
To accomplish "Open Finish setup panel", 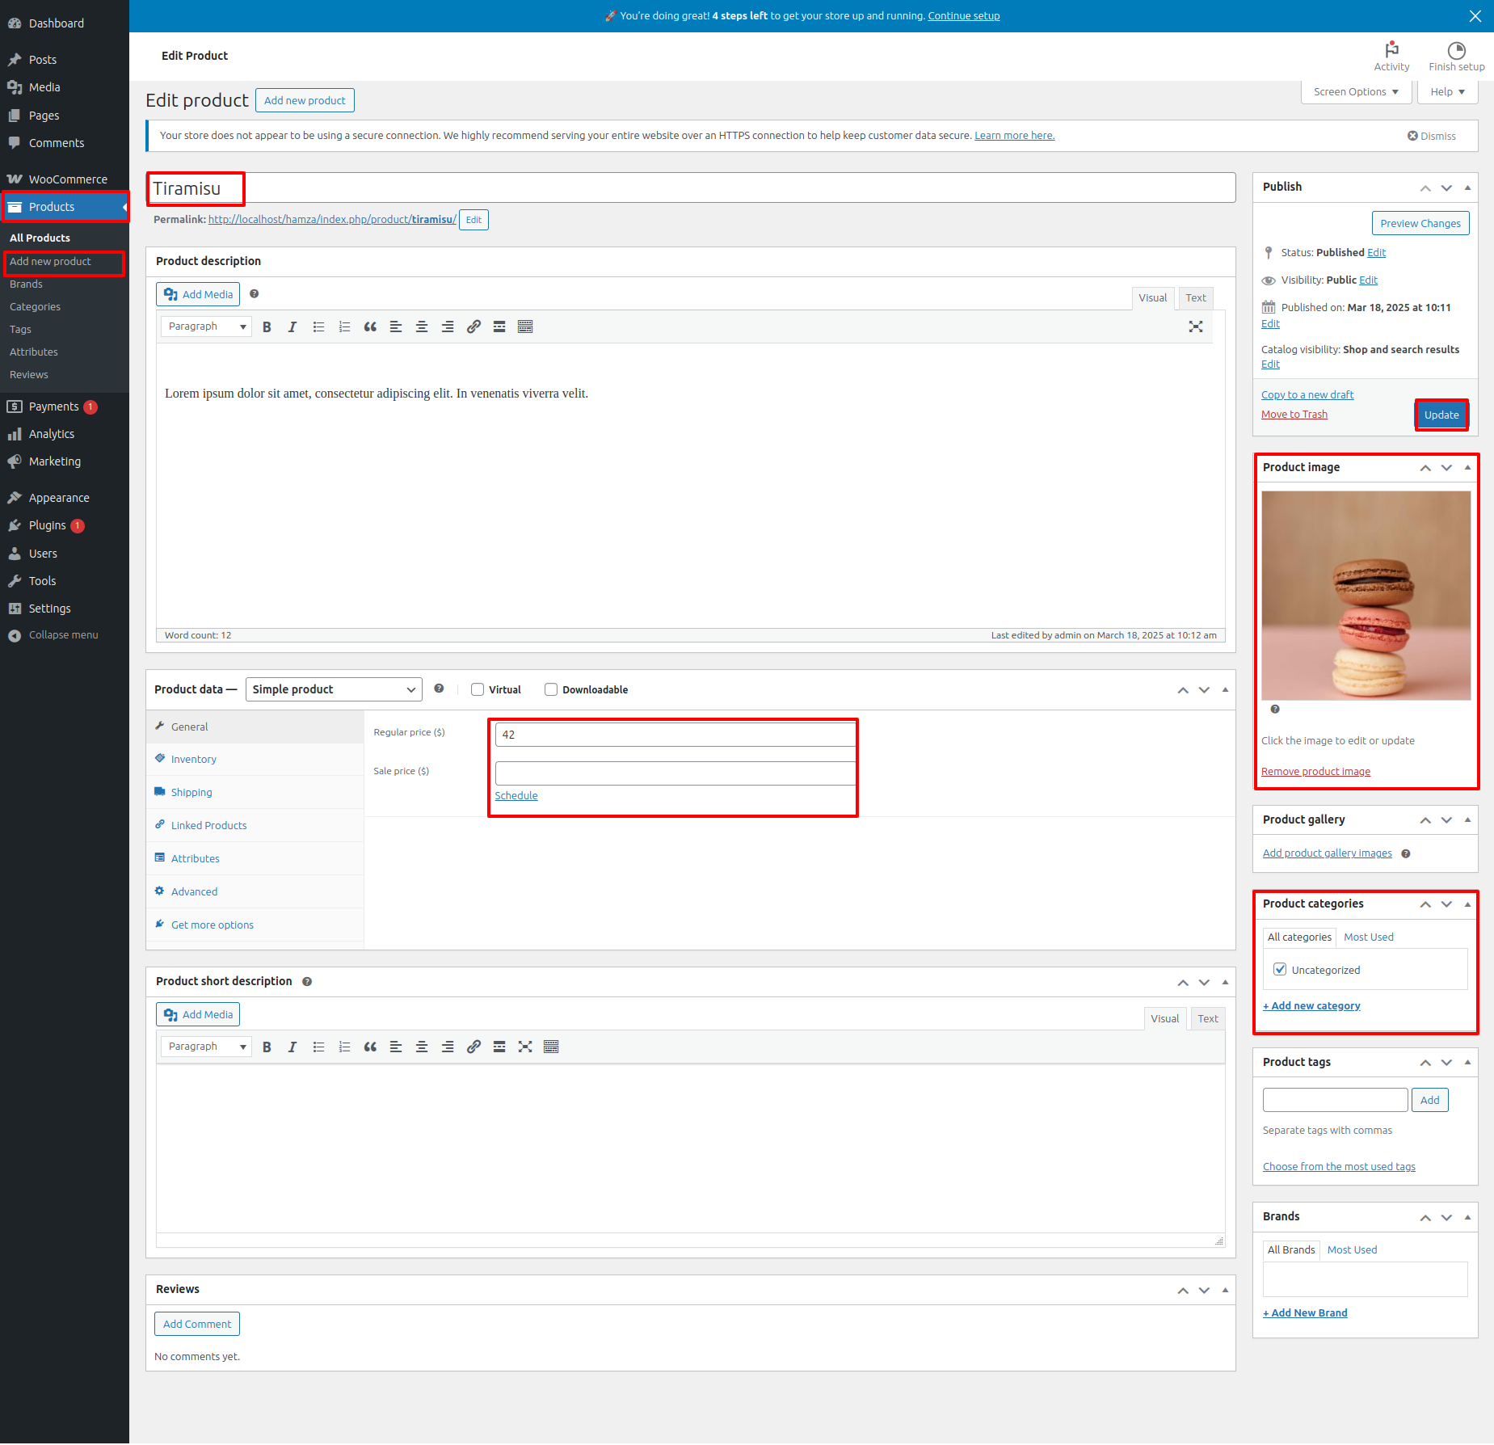I will [1456, 57].
